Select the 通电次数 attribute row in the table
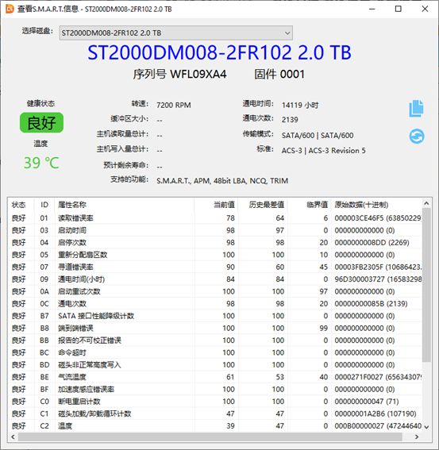This screenshot has height=450, width=439. pos(215,304)
